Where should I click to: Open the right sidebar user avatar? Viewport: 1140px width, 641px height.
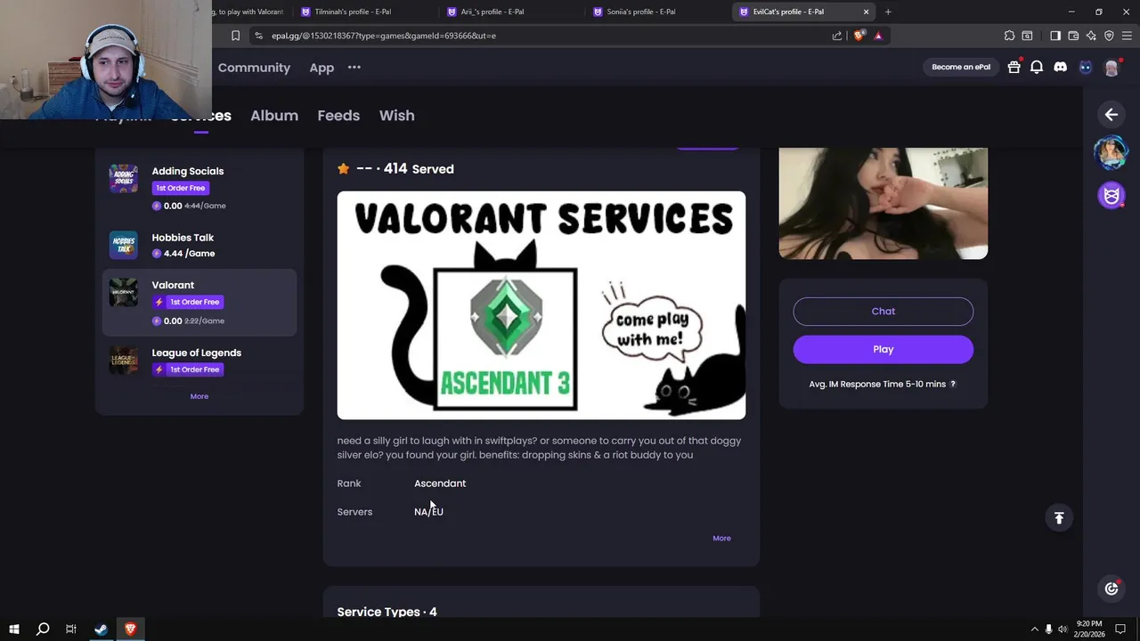(x=1111, y=152)
